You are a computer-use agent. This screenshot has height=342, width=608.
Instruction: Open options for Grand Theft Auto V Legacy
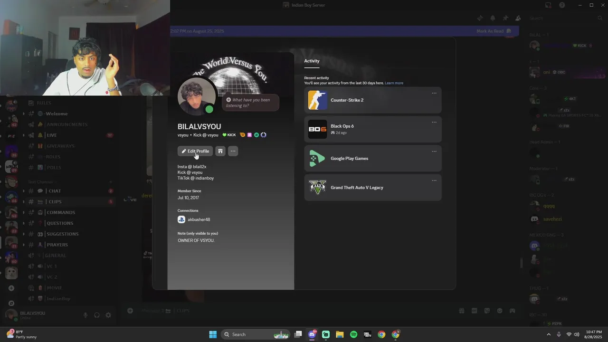point(434,180)
